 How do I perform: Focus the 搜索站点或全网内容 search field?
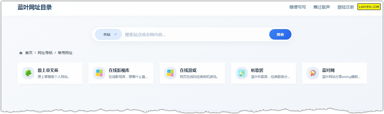195,34
